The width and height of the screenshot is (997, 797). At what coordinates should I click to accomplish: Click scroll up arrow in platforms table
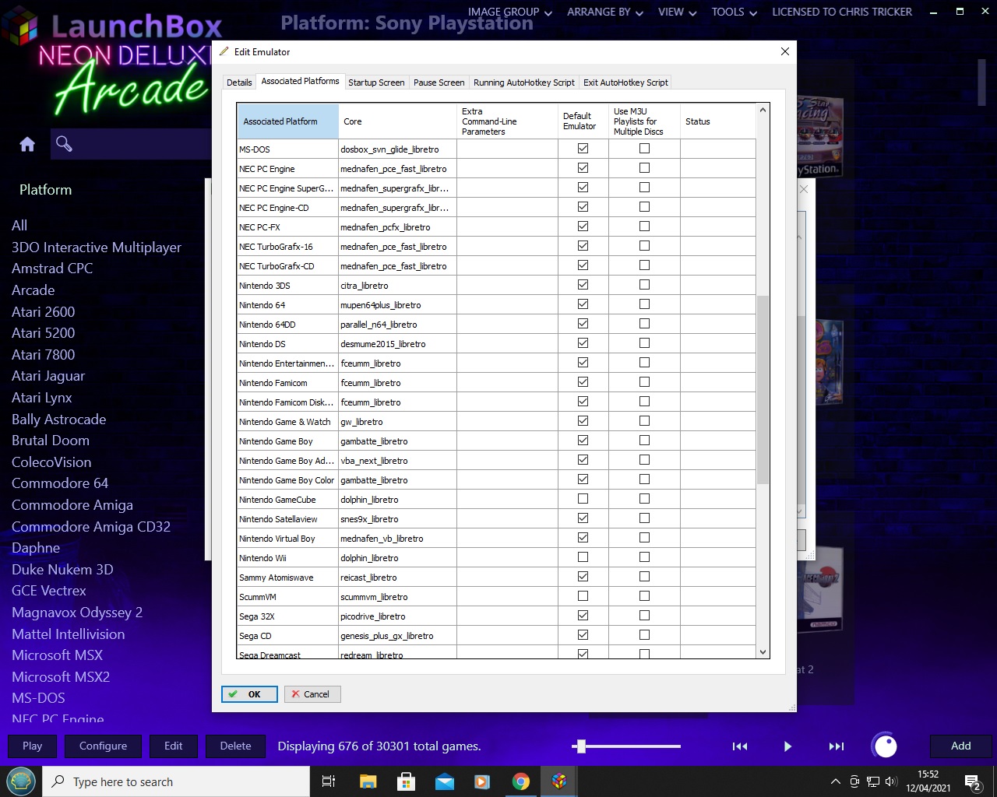tap(763, 110)
